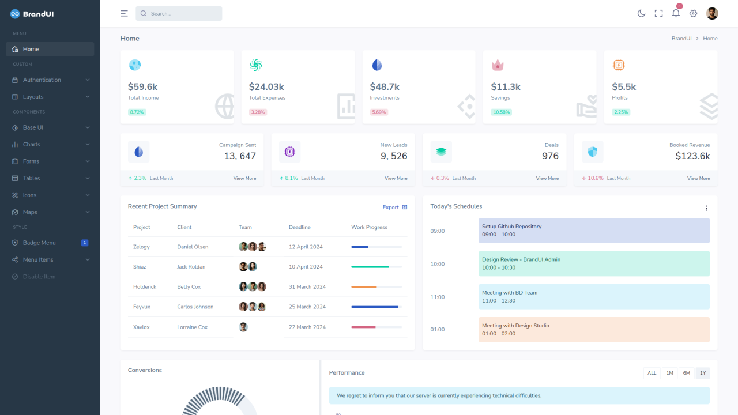Screen dimensions: 738x415
Task: Select the 1Y performance range
Action: point(703,373)
